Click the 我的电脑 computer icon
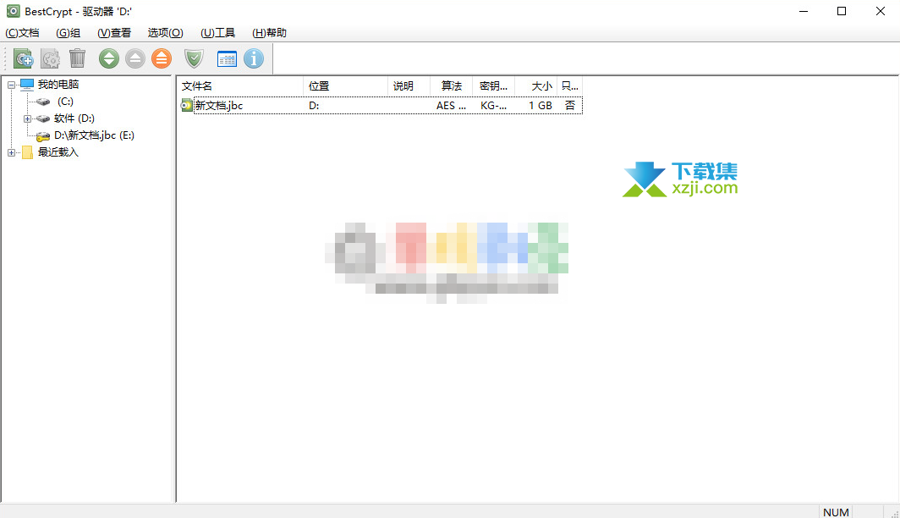The image size is (900, 518). click(x=27, y=85)
